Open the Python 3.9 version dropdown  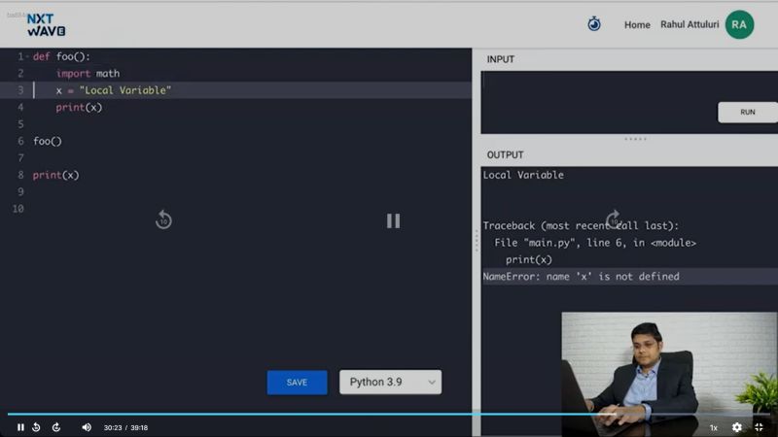[x=391, y=382]
